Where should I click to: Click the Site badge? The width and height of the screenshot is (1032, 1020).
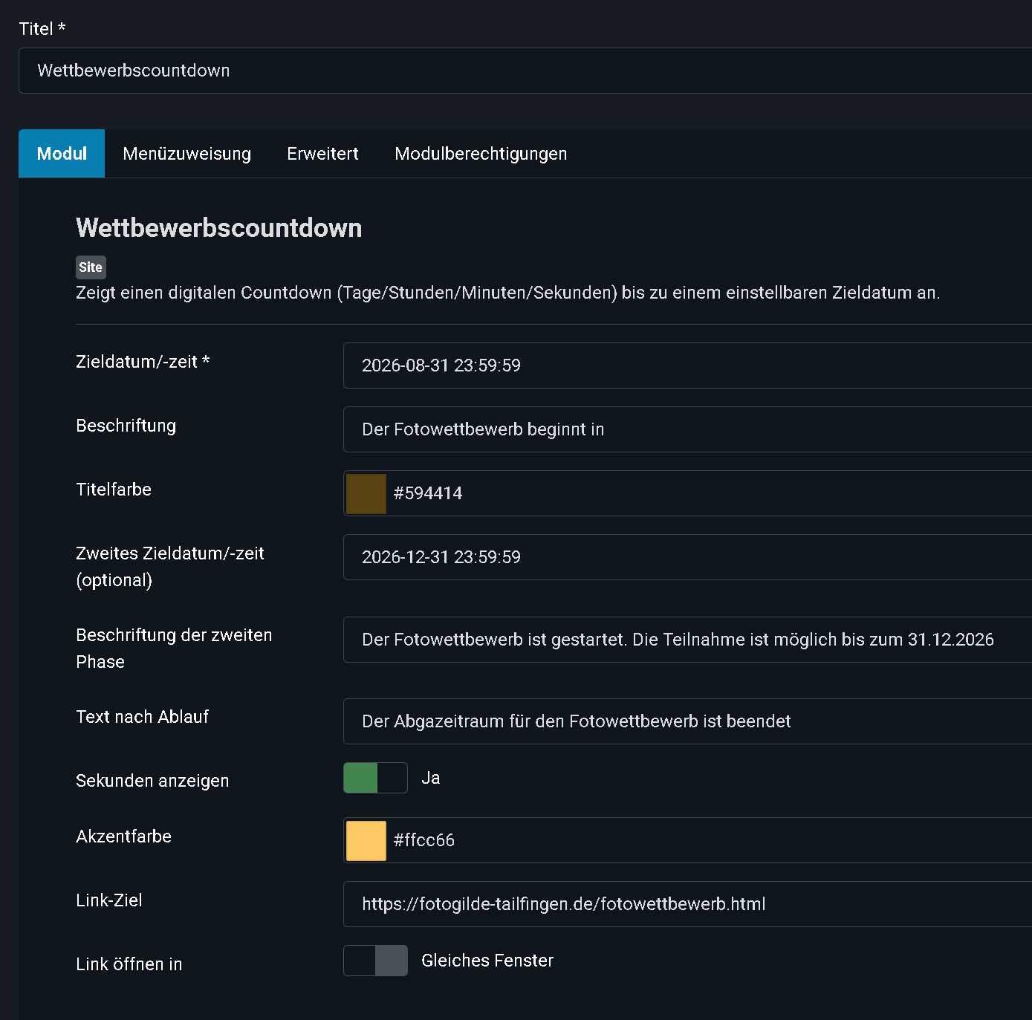tap(91, 267)
